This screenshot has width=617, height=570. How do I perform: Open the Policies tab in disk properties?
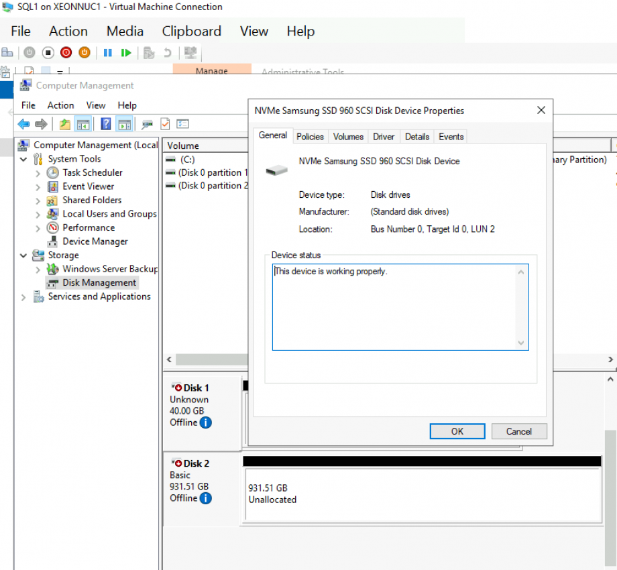click(x=310, y=137)
